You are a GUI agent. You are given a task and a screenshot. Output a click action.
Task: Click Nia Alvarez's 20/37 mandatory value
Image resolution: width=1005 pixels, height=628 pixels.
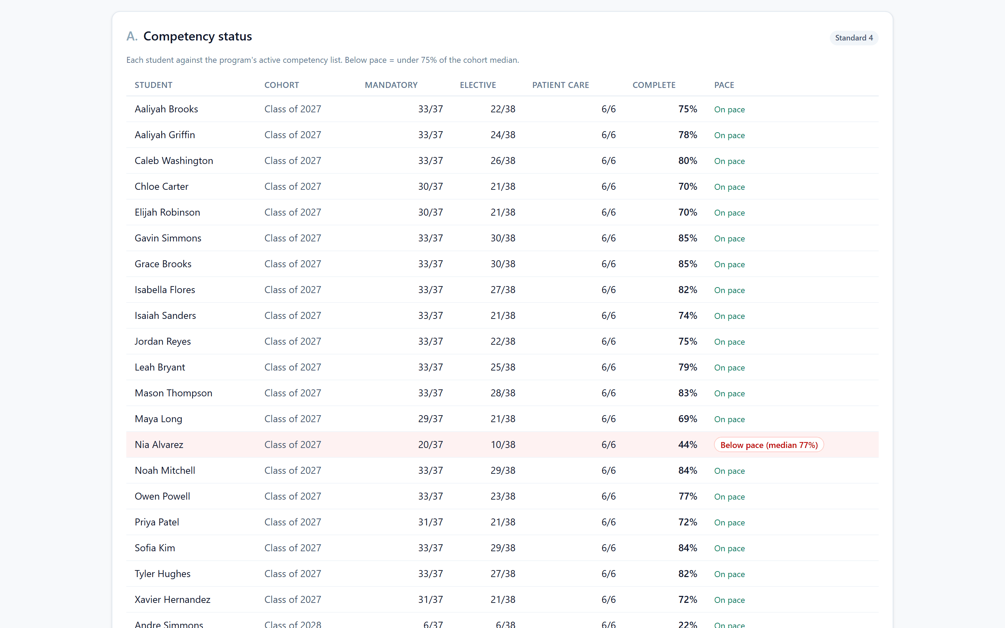[x=430, y=444]
